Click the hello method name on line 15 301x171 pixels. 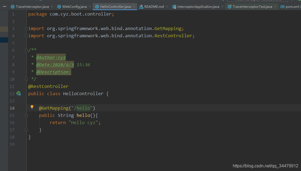point(83,115)
